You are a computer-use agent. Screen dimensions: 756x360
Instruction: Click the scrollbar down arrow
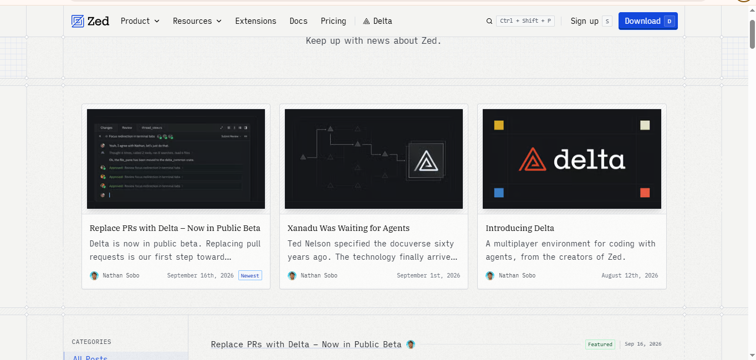coord(752,355)
